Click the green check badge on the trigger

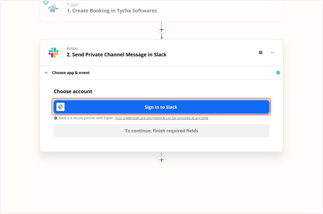46,2
